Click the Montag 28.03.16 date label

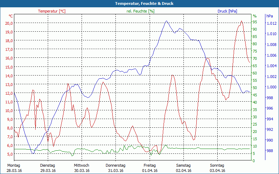(14, 168)
